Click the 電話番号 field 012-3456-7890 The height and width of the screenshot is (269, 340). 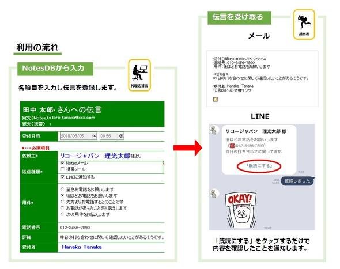(75, 228)
